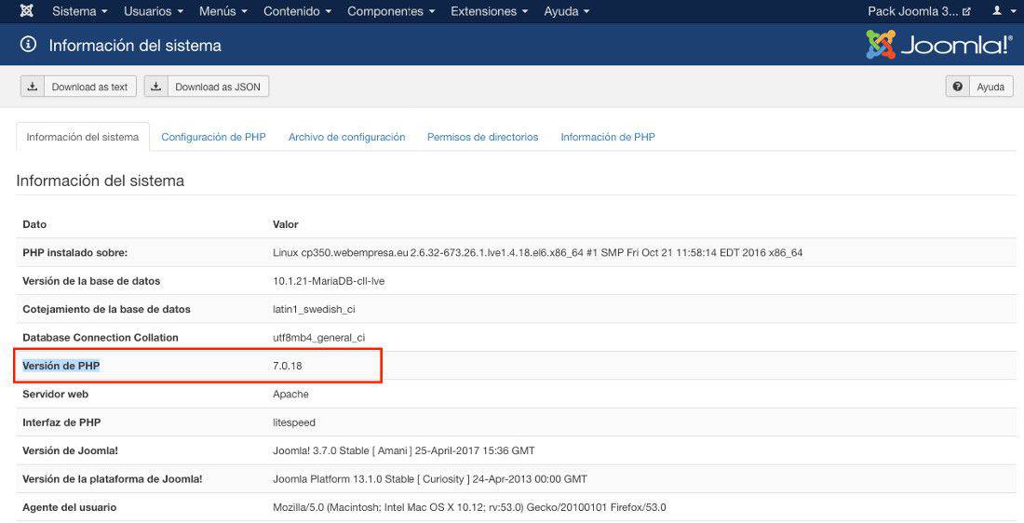Open the Información de PHP tab

tap(608, 137)
